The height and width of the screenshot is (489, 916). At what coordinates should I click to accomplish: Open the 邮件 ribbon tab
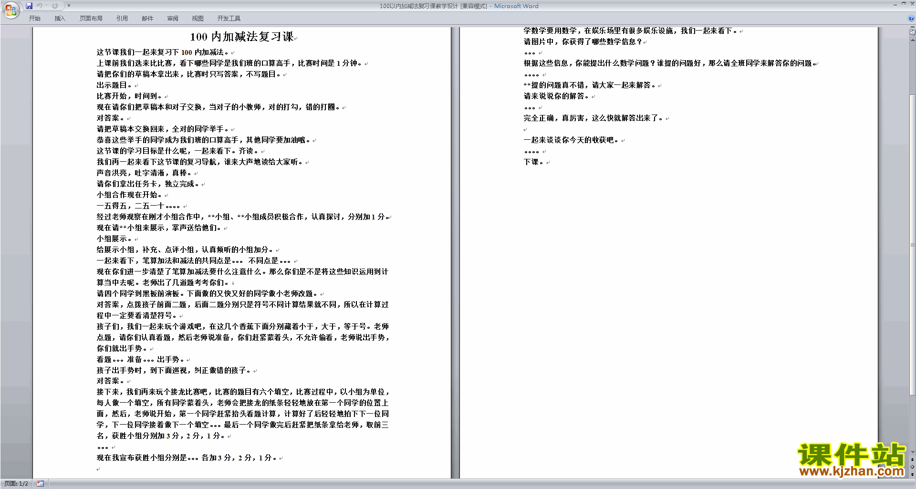(x=147, y=18)
